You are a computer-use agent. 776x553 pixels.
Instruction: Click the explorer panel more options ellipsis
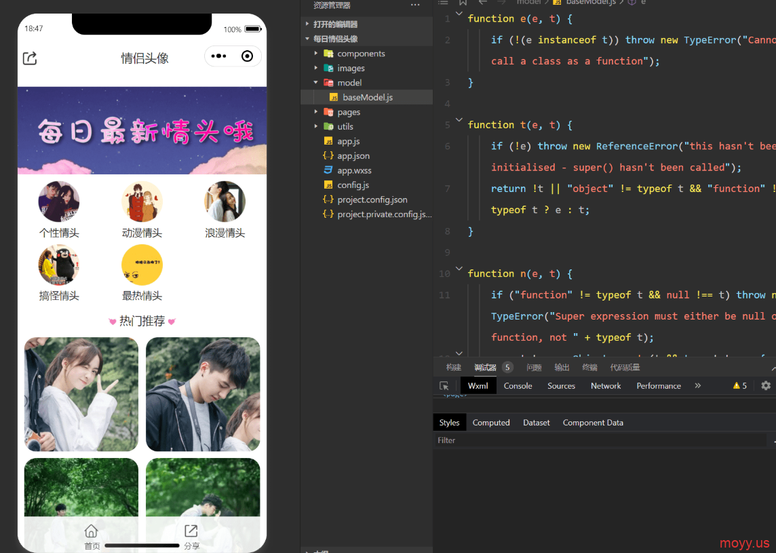[415, 5]
